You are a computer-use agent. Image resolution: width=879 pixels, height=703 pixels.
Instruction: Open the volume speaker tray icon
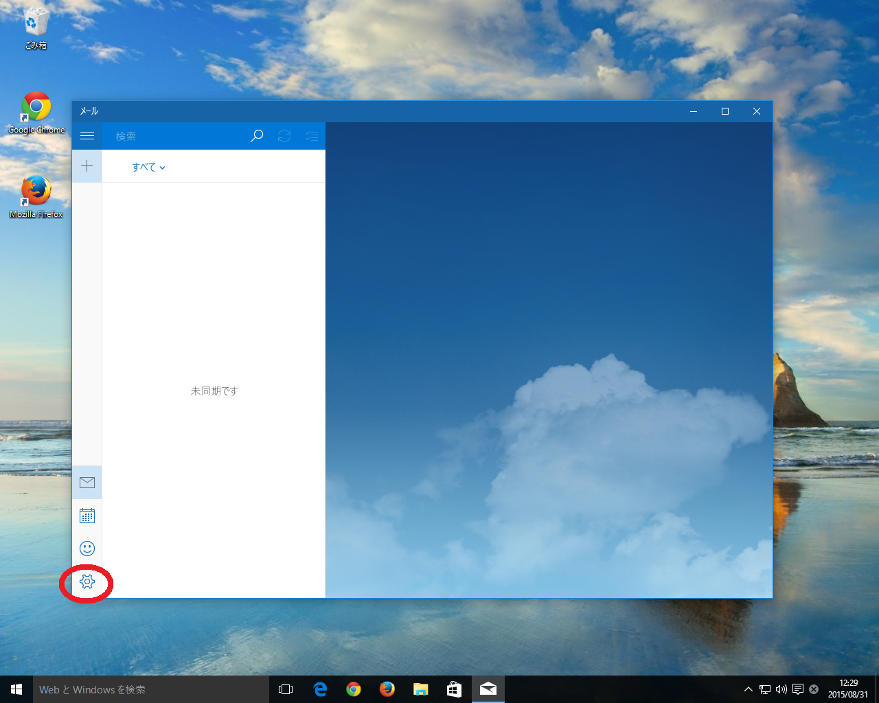(781, 689)
